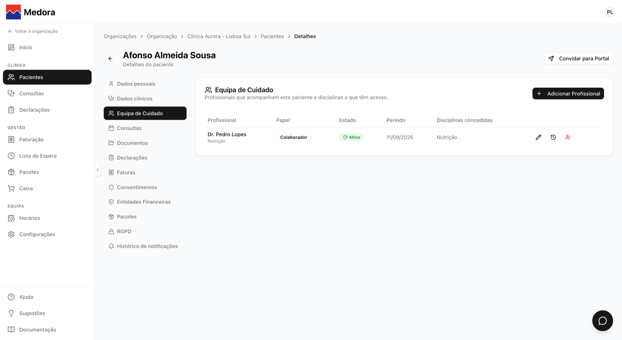622x340 pixels.
Task: Click Clínica Aurora - Lisboa Sul breadcrumb
Action: pyautogui.click(x=219, y=36)
